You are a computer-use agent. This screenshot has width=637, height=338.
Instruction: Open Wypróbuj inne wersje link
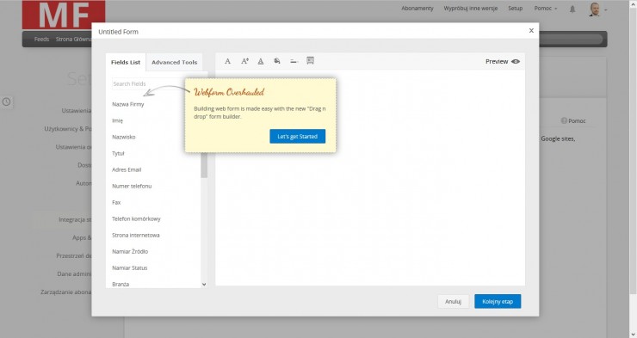[x=471, y=8]
